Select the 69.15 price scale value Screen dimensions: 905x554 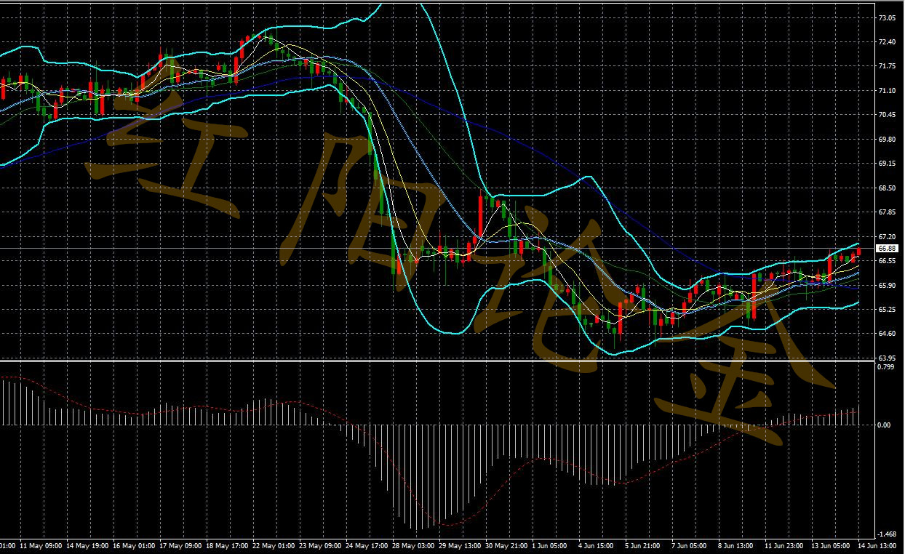[x=888, y=164]
